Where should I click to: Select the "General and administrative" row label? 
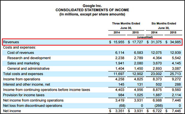(x=28, y=68)
